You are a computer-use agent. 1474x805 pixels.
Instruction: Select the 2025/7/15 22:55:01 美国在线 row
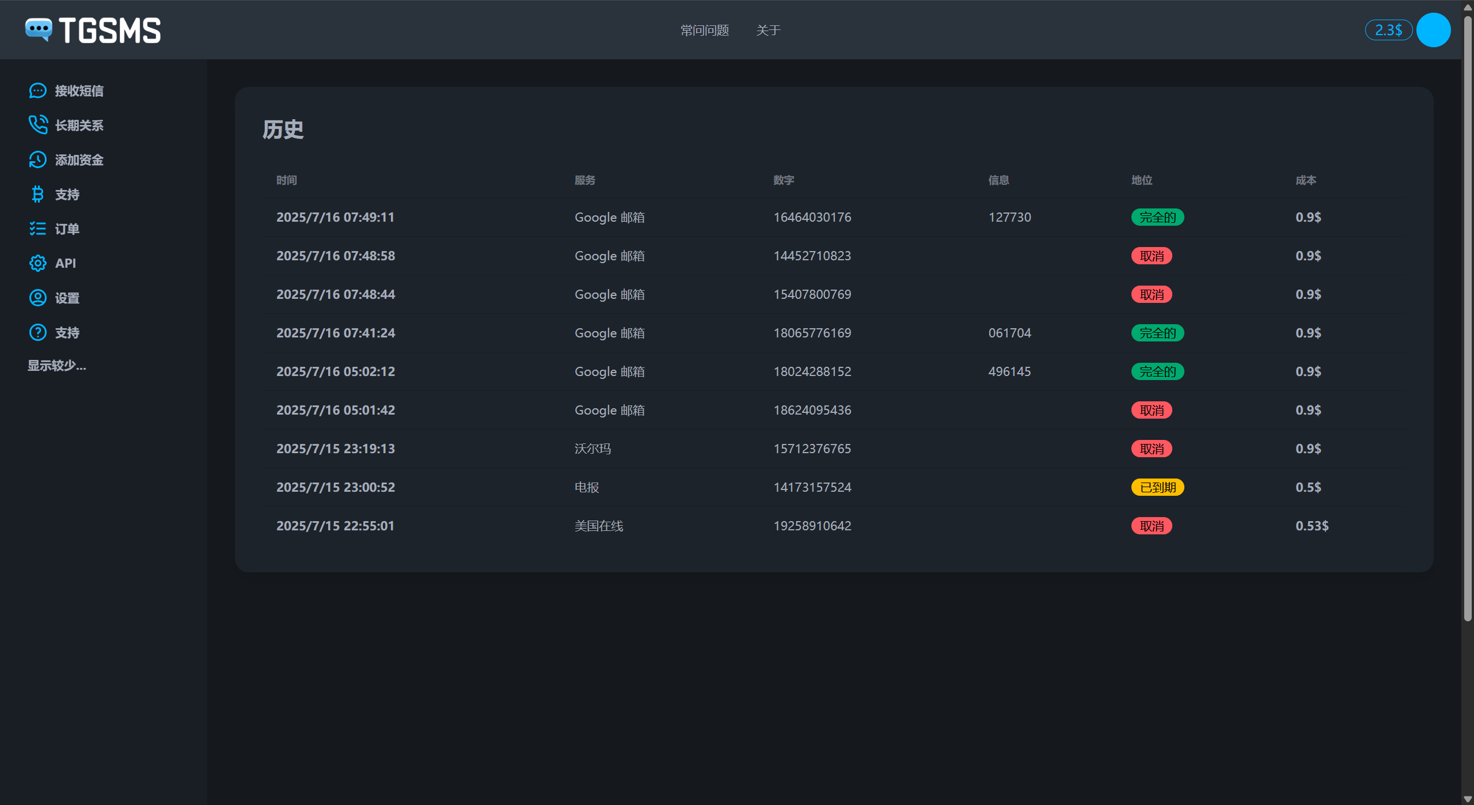(x=834, y=526)
